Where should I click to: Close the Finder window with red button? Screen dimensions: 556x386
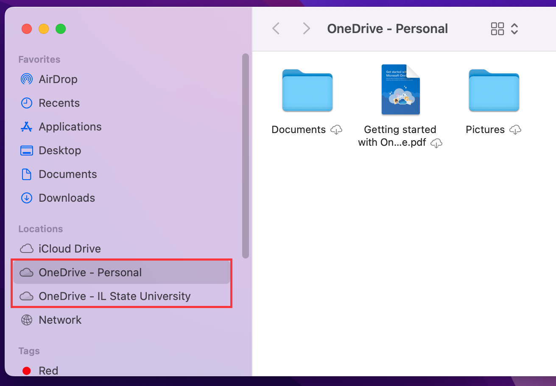click(x=27, y=29)
